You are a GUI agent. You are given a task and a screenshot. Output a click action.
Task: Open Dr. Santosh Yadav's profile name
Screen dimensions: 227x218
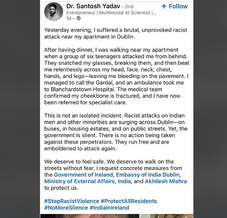93,6
